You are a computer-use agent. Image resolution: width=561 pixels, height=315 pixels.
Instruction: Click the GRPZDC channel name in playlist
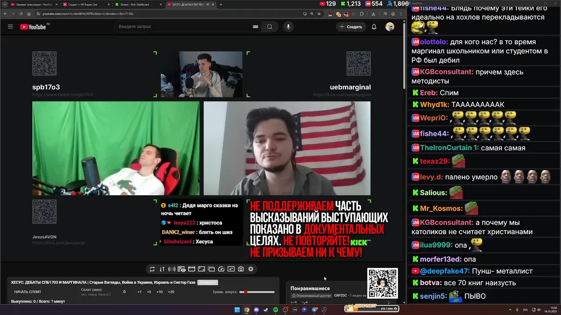340,296
